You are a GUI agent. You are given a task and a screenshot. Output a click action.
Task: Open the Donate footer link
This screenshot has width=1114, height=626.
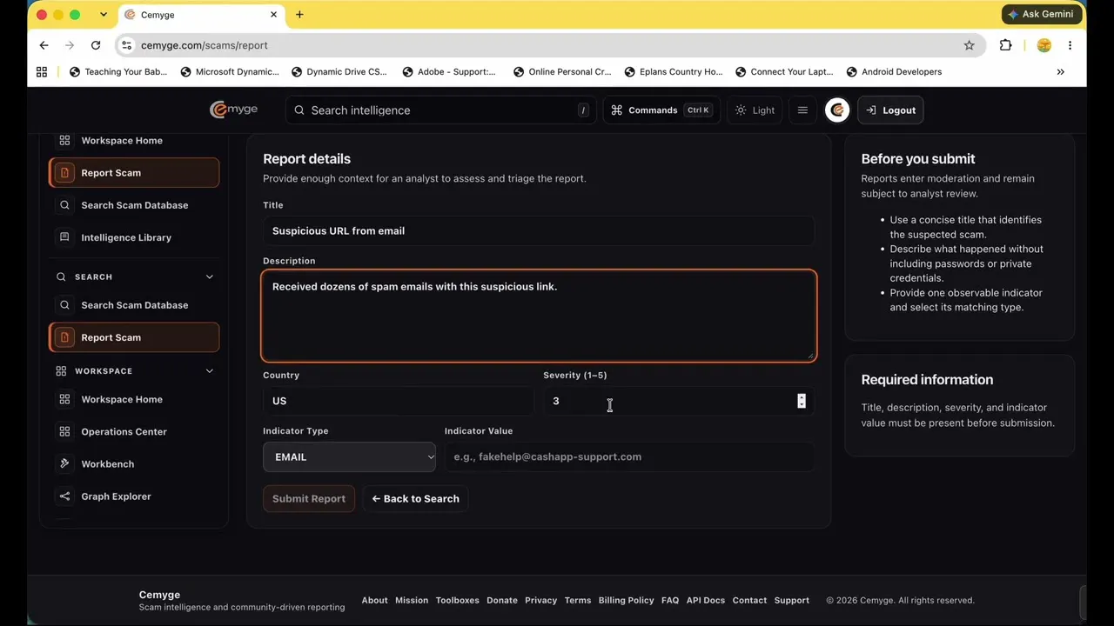pos(502,600)
